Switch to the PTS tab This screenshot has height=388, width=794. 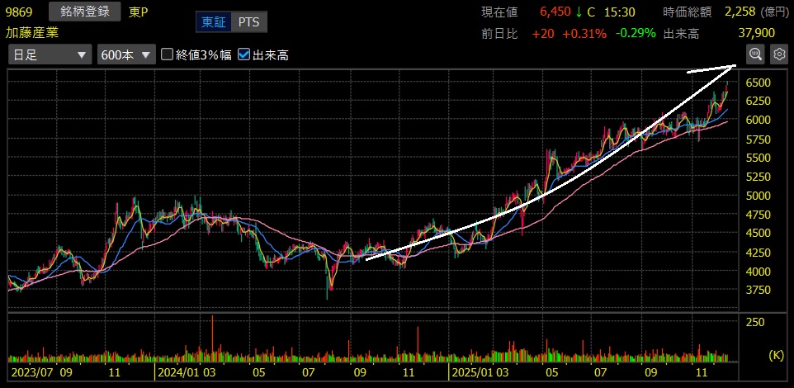248,22
